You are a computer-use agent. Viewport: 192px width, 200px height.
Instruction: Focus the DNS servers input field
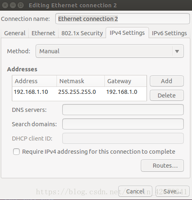(123, 110)
